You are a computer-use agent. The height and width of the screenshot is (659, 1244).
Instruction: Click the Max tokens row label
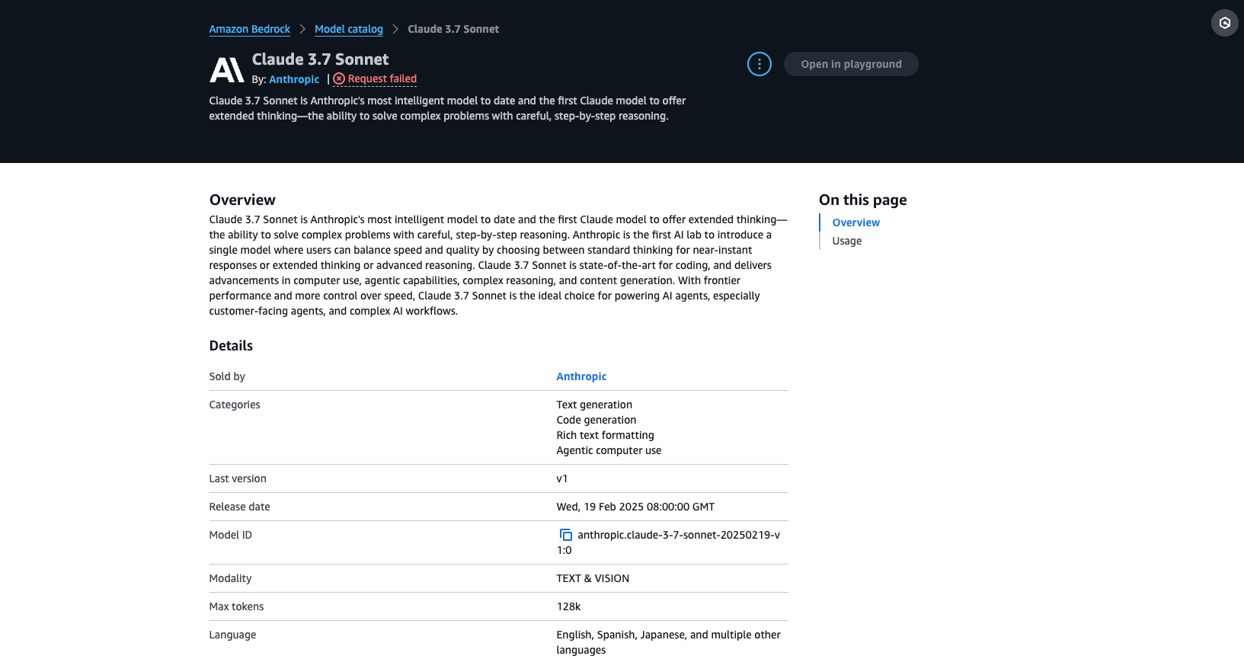pyautogui.click(x=236, y=606)
